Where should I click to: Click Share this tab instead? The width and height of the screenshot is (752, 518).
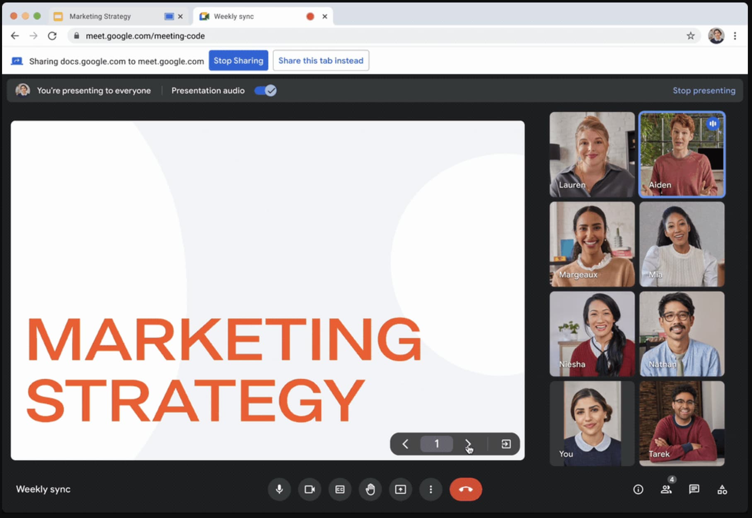point(321,61)
